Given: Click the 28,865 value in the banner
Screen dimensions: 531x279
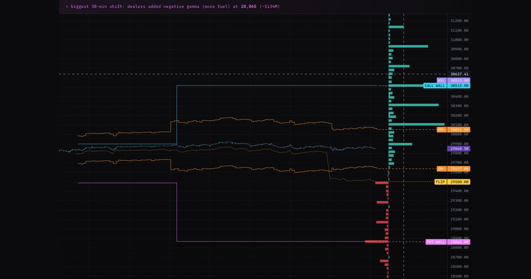Looking at the screenshot, I should pos(249,7).
